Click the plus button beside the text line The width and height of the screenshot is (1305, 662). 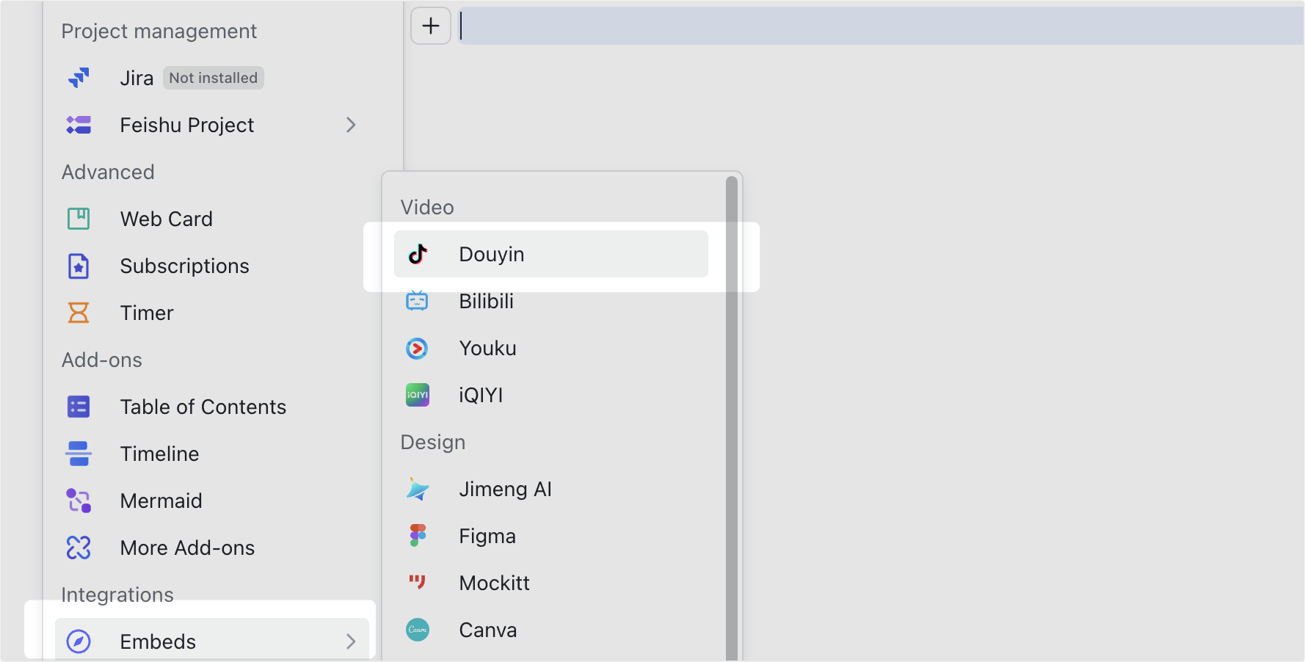[431, 26]
